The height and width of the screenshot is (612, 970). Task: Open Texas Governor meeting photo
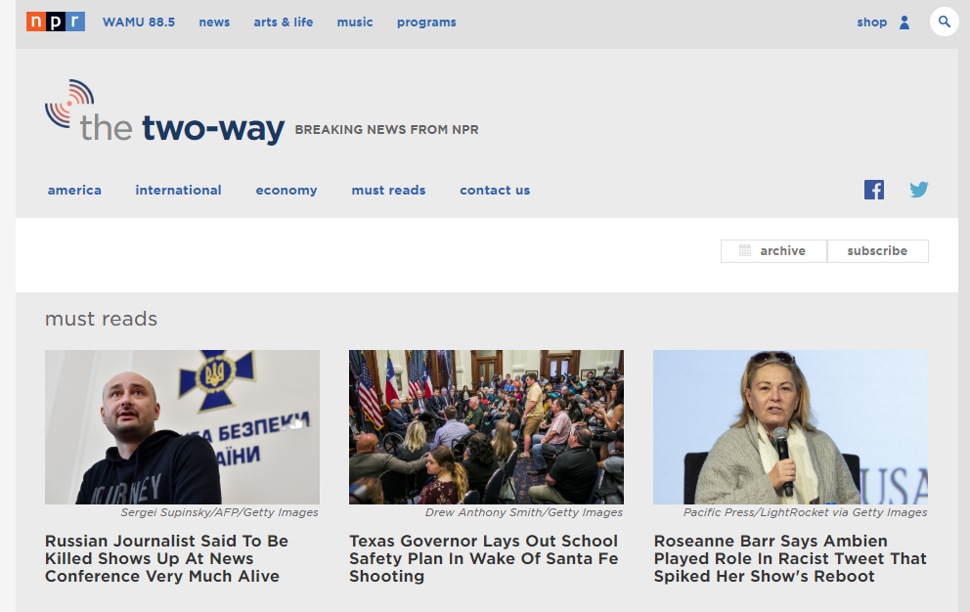(x=486, y=427)
